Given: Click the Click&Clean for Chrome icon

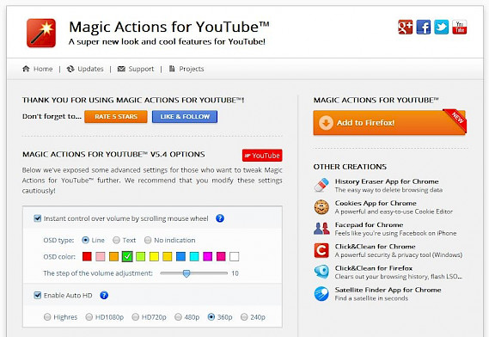Looking at the screenshot, I should click(321, 250).
